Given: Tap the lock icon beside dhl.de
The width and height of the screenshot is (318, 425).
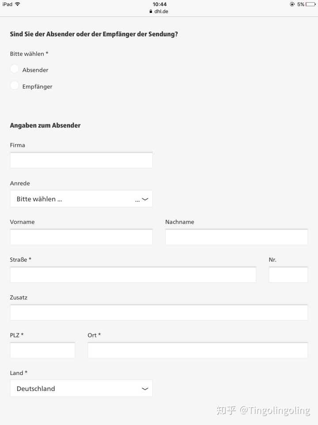Looking at the screenshot, I should [x=151, y=12].
